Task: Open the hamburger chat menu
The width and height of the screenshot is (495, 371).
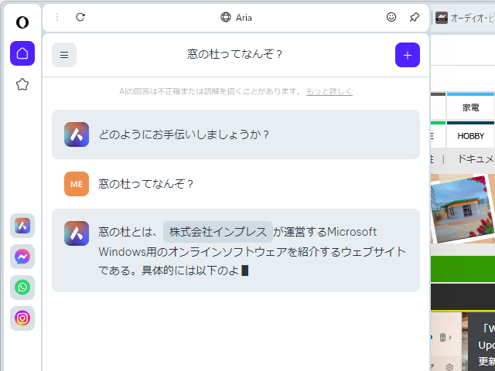Action: tap(64, 55)
